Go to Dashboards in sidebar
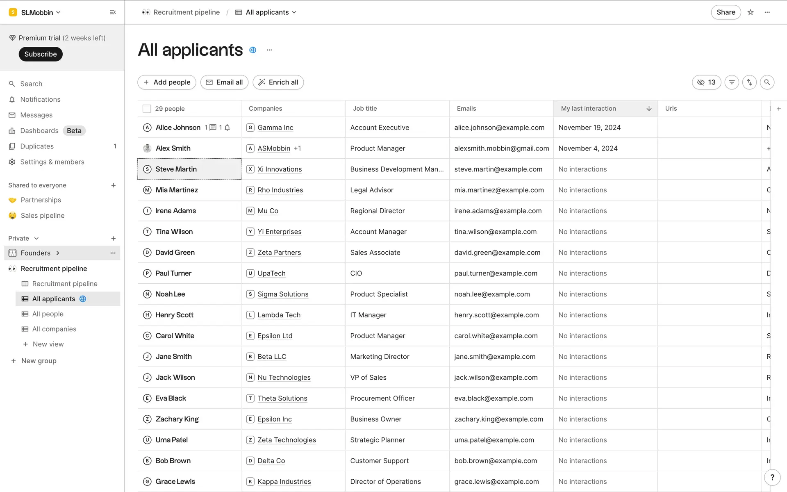 pyautogui.click(x=39, y=131)
